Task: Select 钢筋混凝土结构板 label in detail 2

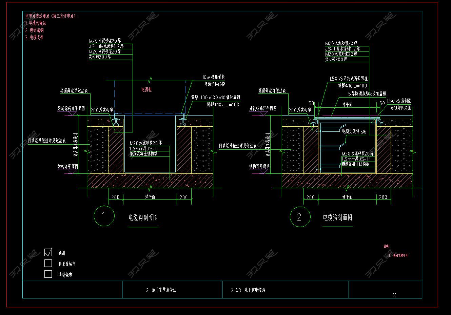Action: pos(355,164)
